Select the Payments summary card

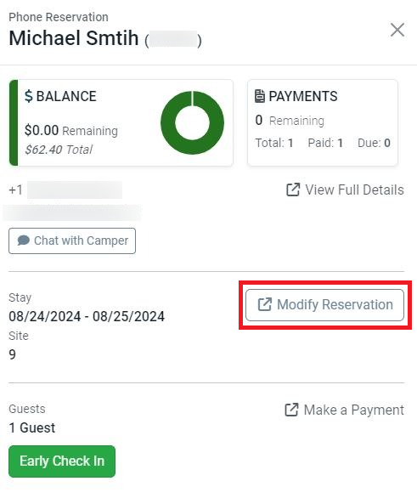(323, 122)
